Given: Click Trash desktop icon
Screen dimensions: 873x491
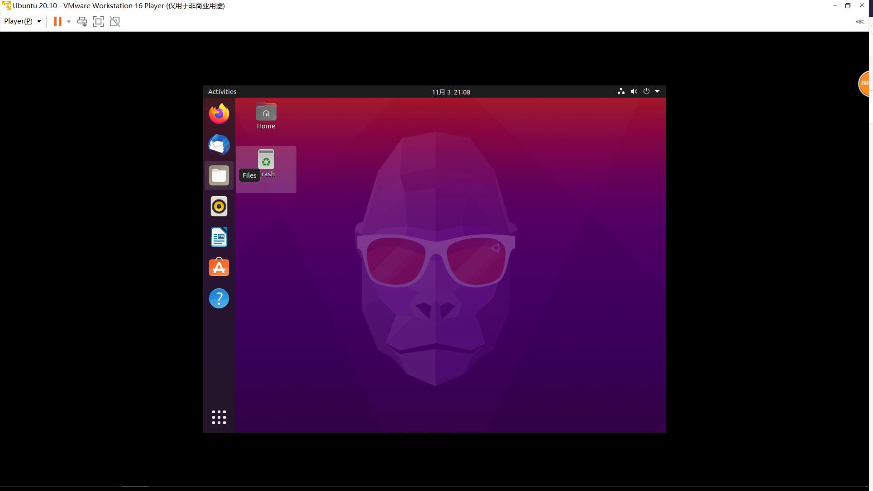Looking at the screenshot, I should click(x=266, y=160).
